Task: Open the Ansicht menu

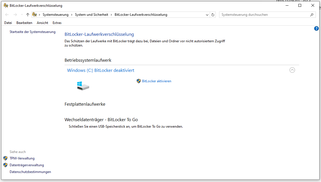Action: pyautogui.click(x=42, y=23)
